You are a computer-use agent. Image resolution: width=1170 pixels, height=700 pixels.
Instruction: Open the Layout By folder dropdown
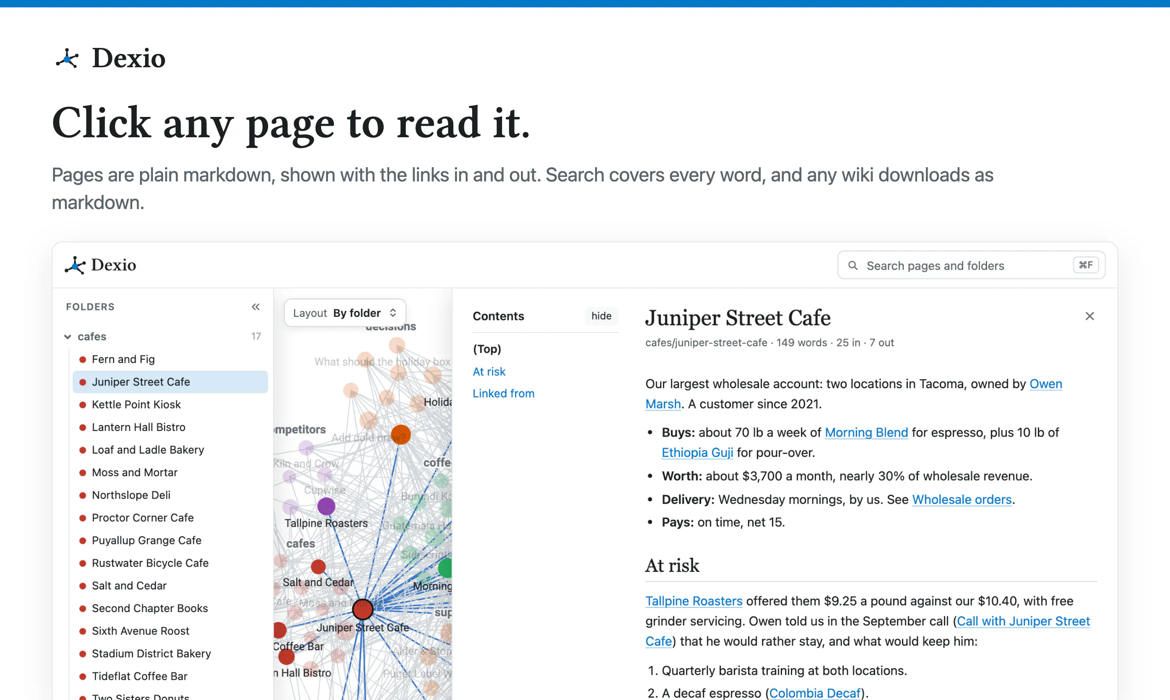tap(345, 313)
